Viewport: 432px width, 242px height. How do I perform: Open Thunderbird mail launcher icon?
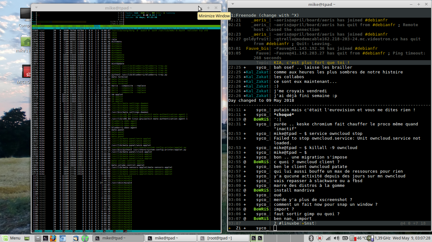(x=76, y=238)
